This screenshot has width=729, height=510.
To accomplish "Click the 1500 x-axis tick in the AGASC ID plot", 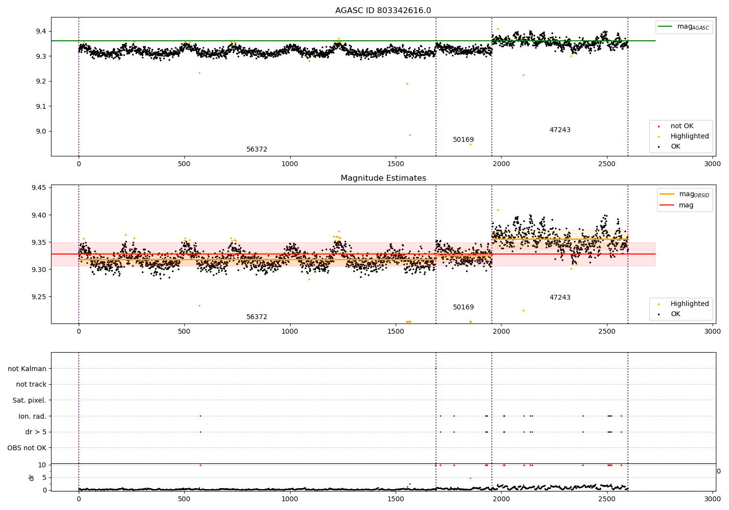I will click(396, 164).
